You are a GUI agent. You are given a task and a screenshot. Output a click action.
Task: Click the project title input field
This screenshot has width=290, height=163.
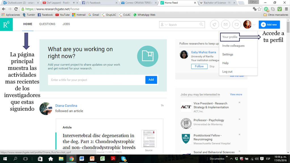pyautogui.click(x=97, y=80)
